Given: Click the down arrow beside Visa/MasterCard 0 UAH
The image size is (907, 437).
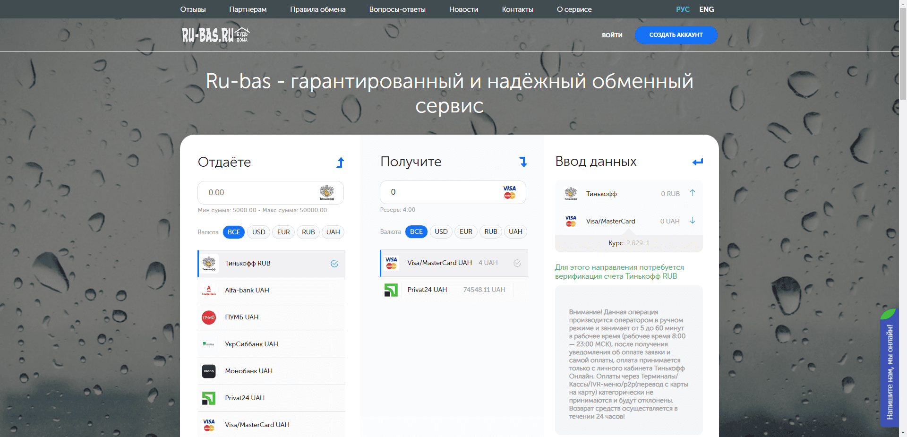Looking at the screenshot, I should point(693,221).
